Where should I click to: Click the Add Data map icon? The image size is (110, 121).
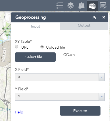coord(81,5)
